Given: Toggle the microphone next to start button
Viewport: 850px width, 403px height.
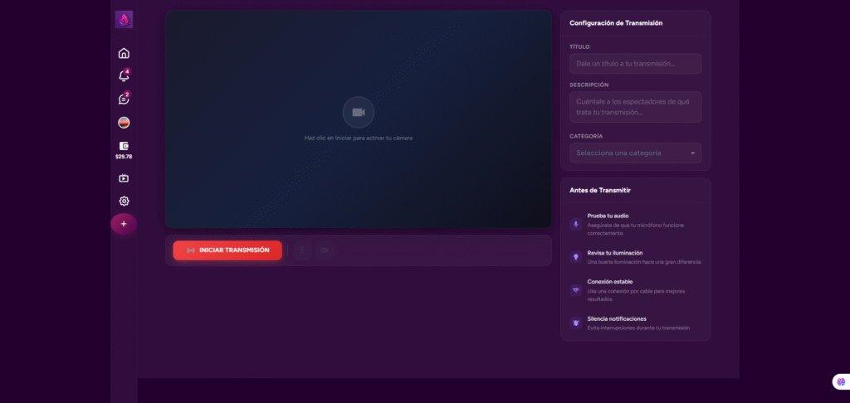Looking at the screenshot, I should point(302,250).
